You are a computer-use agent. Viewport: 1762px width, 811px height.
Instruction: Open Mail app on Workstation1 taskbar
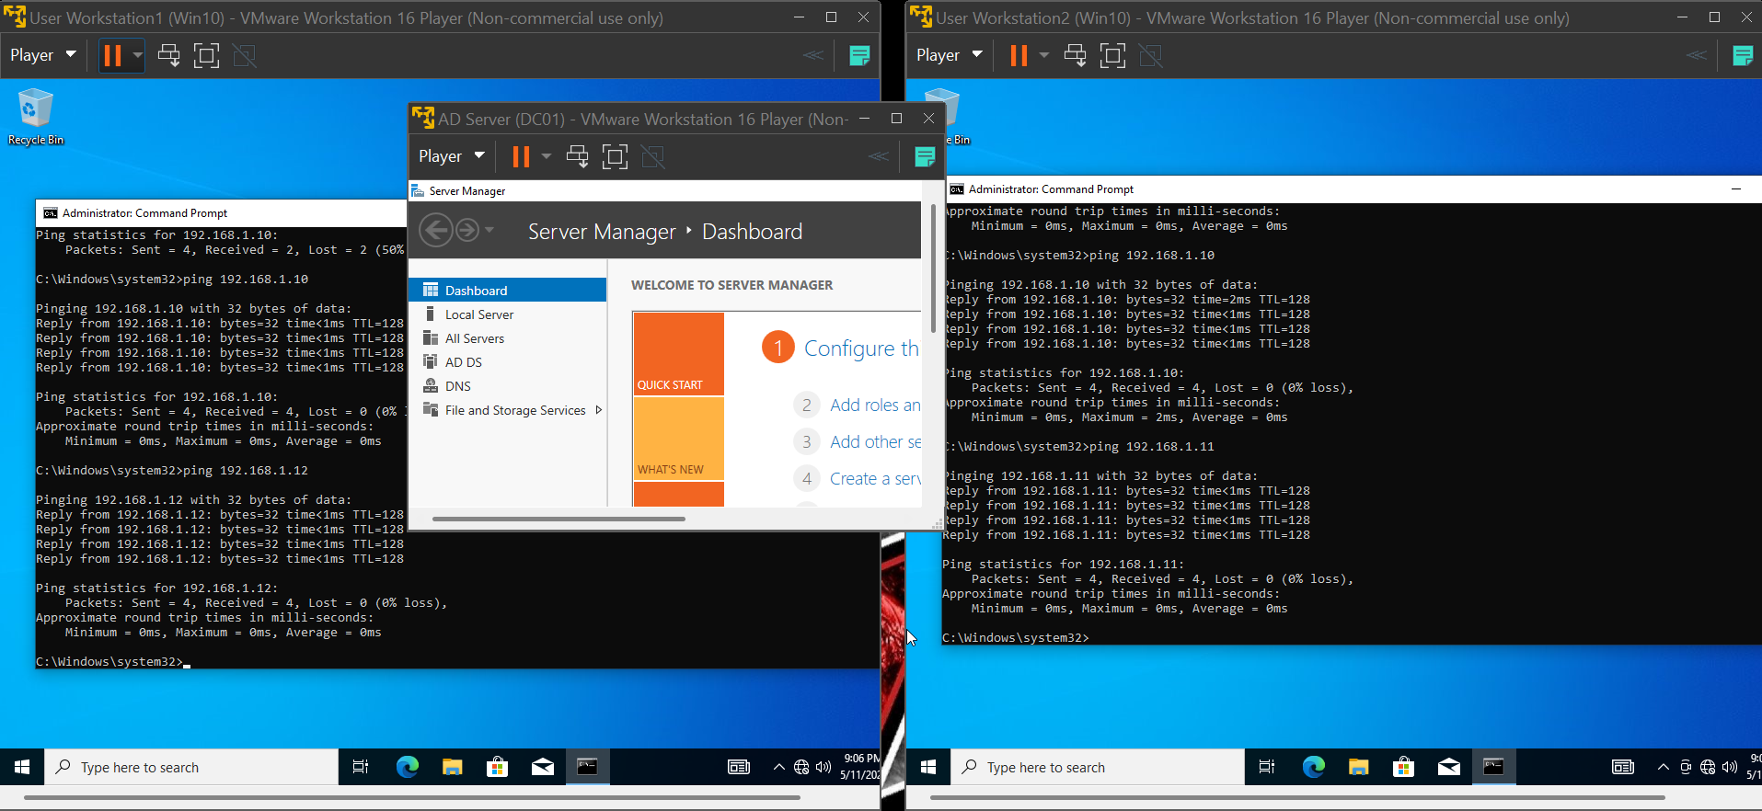[542, 767]
